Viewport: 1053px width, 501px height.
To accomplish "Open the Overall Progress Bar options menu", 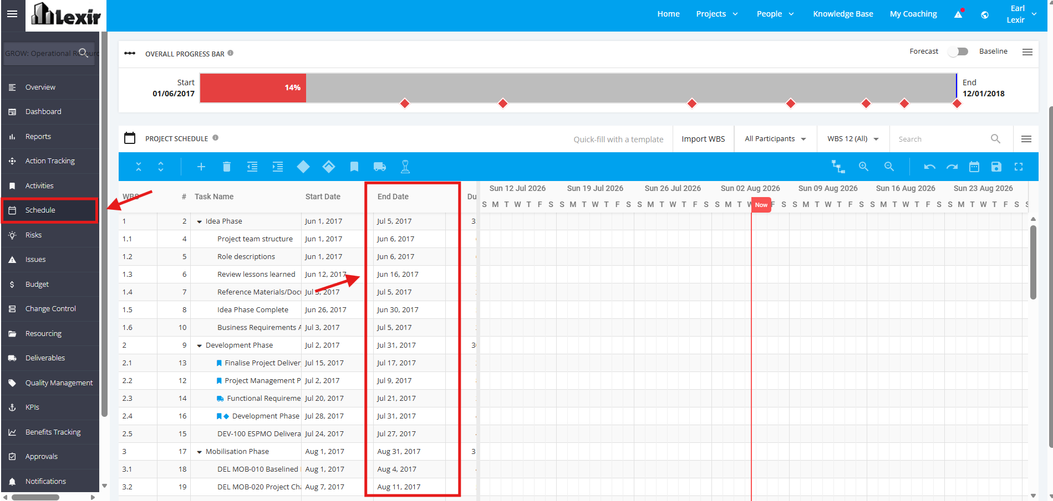I will click(x=1027, y=52).
